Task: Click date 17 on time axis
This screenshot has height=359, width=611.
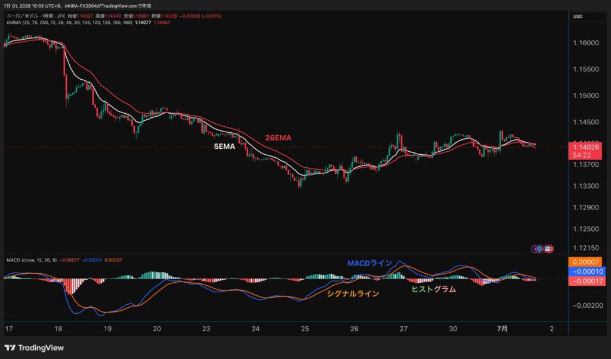Action: pyautogui.click(x=9, y=329)
